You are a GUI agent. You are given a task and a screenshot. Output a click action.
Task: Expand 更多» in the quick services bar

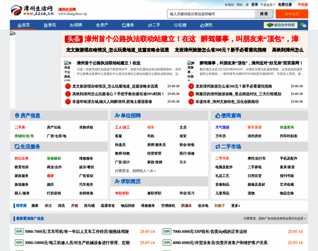pyautogui.click(x=236, y=206)
